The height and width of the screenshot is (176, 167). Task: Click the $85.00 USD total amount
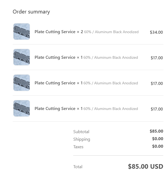pos(146,167)
